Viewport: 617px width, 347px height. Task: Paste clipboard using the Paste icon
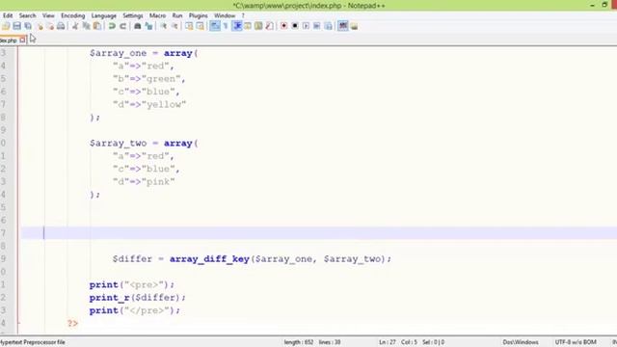(96, 26)
